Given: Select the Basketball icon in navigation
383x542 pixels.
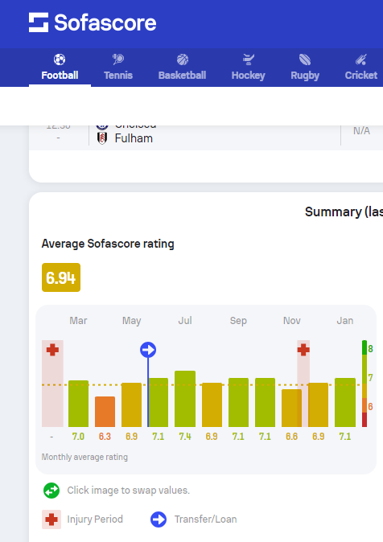Looking at the screenshot, I should coord(183,60).
